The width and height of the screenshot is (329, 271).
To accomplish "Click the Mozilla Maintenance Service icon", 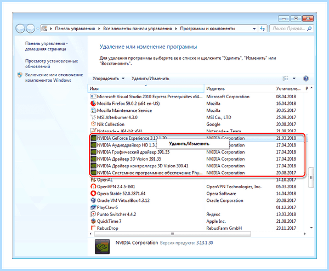I will pos(93,110).
